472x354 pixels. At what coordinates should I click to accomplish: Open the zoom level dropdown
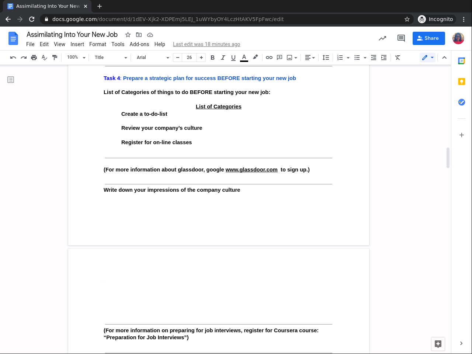76,58
